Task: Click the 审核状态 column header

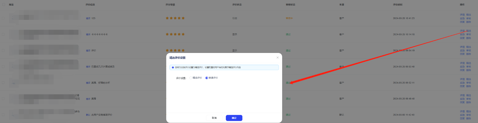Action: [290, 5]
